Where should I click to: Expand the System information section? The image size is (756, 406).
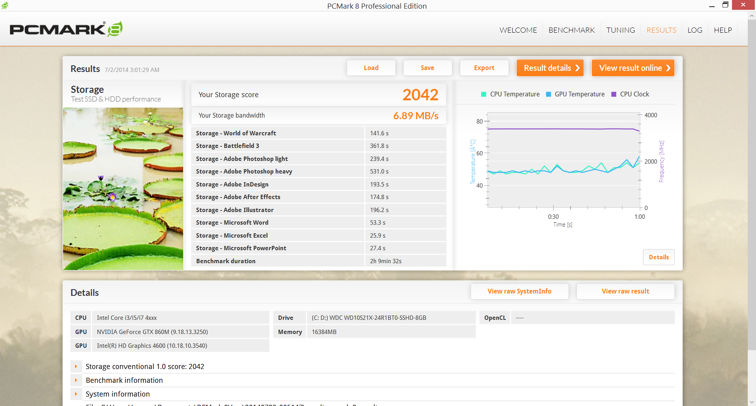[x=76, y=394]
